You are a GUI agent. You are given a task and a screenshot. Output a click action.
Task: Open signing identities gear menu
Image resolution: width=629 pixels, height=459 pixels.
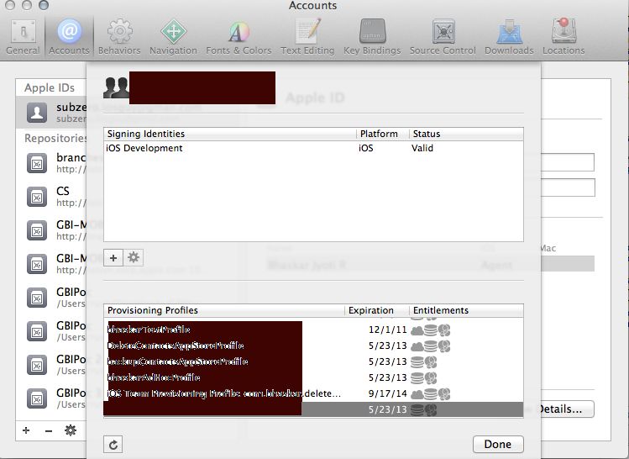coord(134,258)
